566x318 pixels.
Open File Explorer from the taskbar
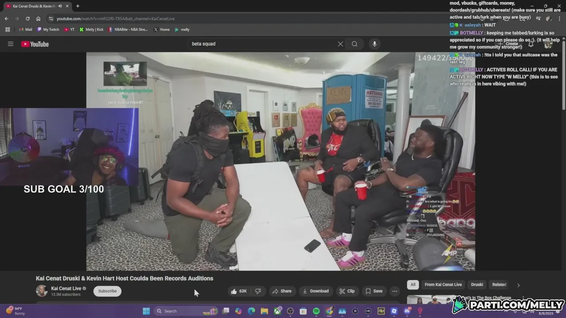[x=264, y=311]
